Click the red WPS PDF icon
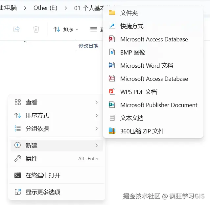210x205 pixels. (x=112, y=91)
